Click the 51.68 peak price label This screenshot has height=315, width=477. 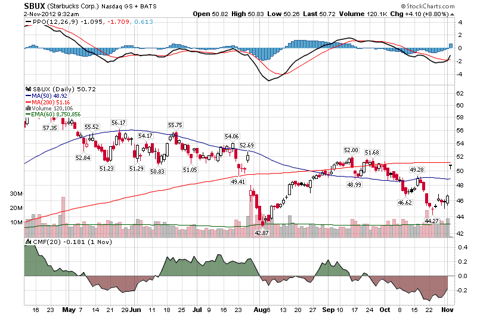pos(372,153)
